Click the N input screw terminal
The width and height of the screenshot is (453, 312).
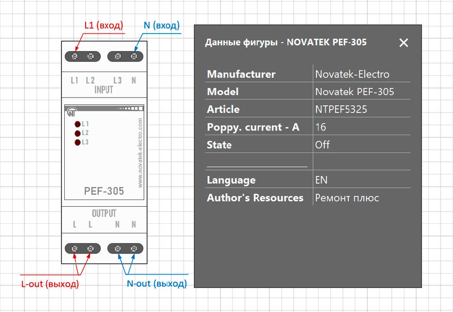point(134,56)
